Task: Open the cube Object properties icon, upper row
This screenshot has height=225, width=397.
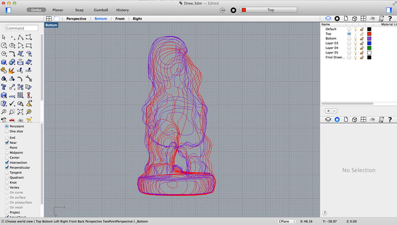Action: (355, 18)
